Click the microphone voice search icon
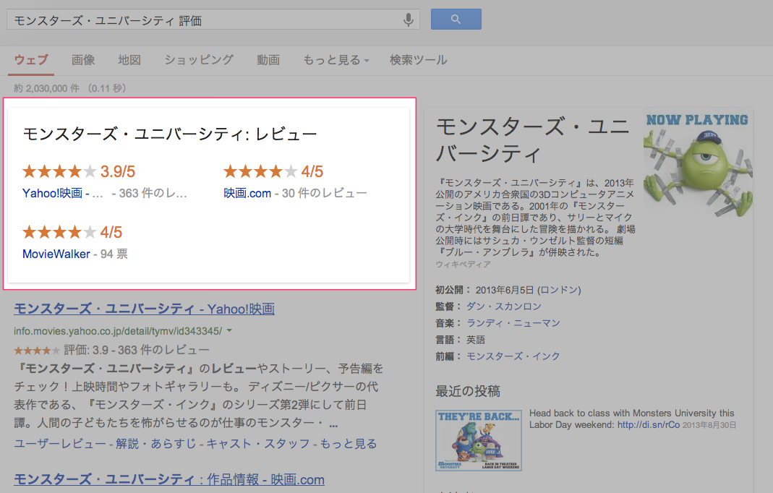This screenshot has height=493, width=773. (408, 20)
